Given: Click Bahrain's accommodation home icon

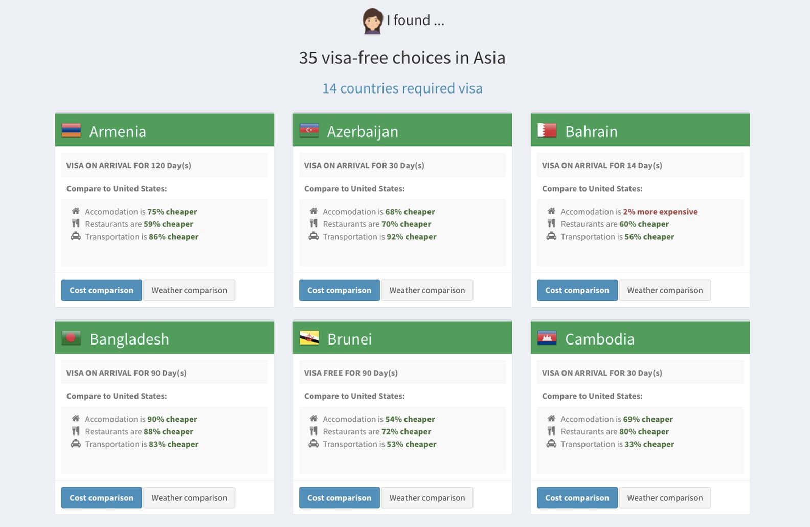Looking at the screenshot, I should [551, 211].
